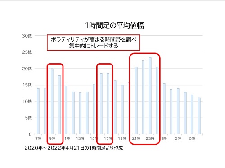The image size is (225, 168).
Task: Select the bar above the 21時 label
Action: 136,100
